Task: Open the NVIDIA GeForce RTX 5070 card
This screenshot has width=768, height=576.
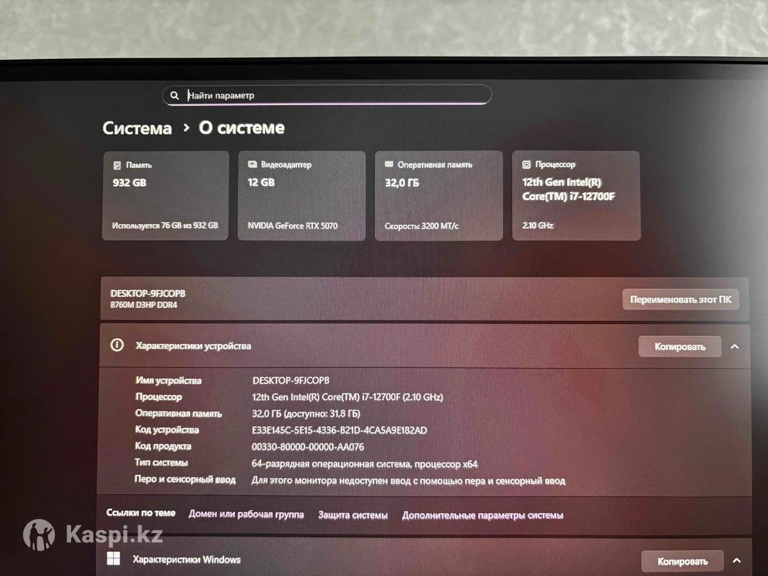Action: point(301,196)
